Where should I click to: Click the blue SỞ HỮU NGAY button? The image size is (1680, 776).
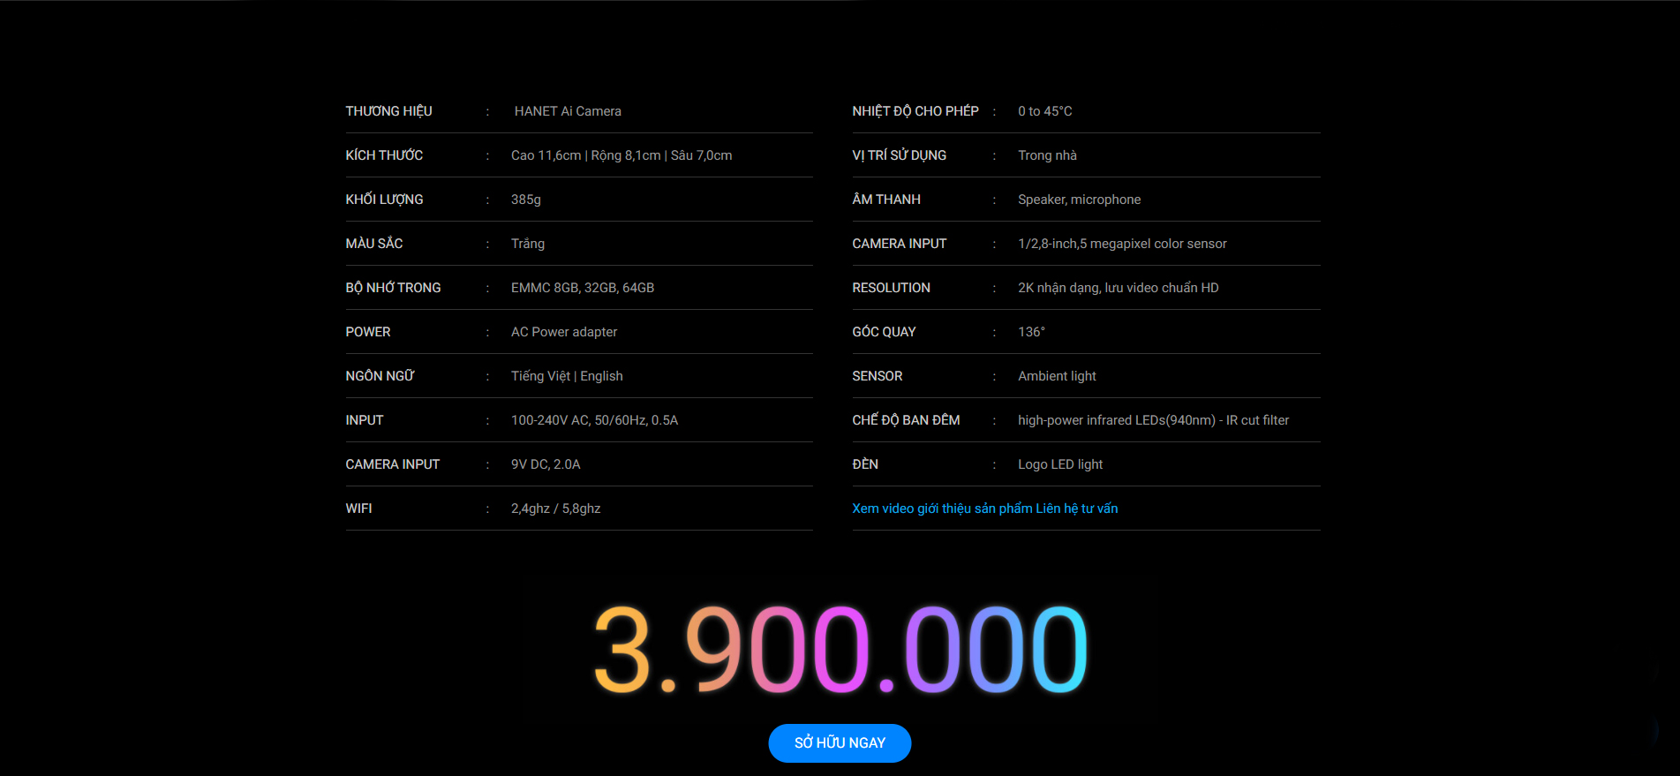(x=840, y=743)
